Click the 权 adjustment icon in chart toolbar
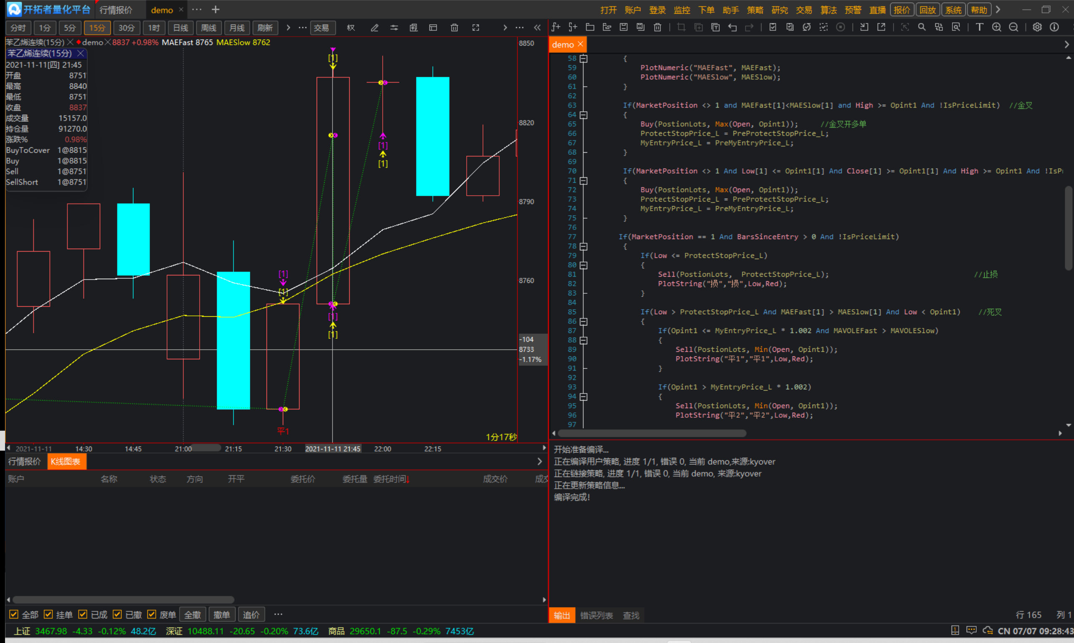Screen dimensions: 1074x643 point(351,28)
